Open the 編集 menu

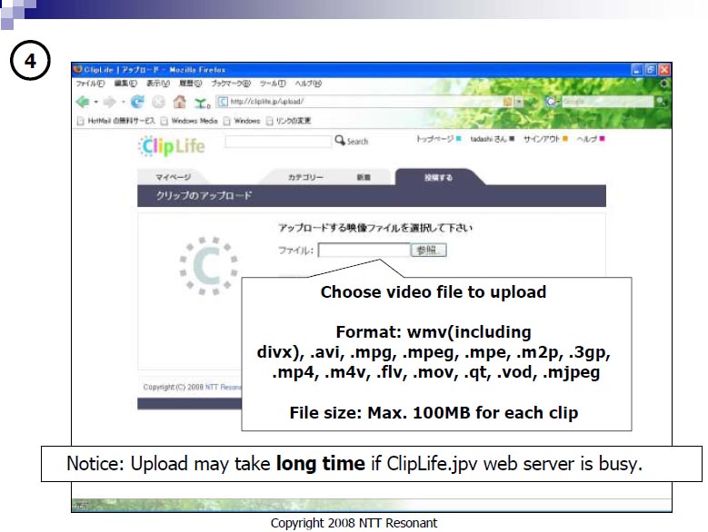pyautogui.click(x=125, y=84)
